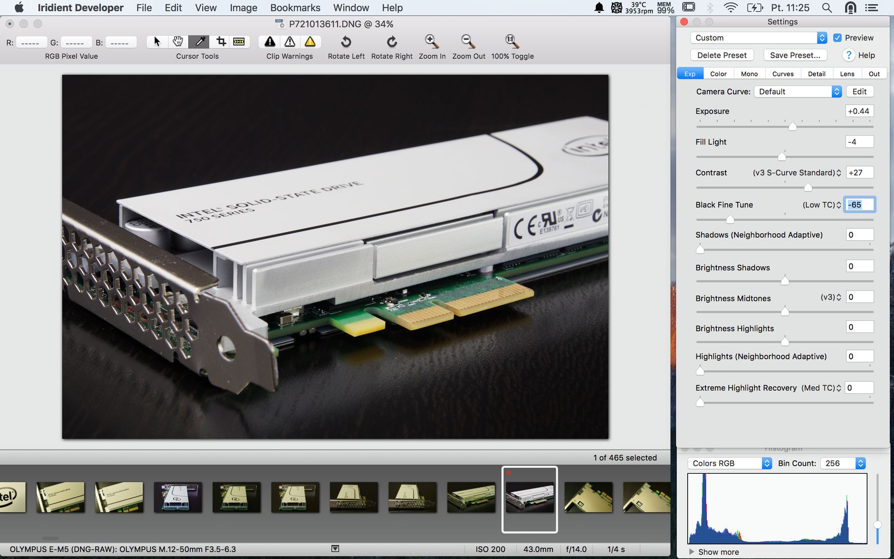894x559 pixels.
Task: Rotate the image right
Action: point(392,42)
